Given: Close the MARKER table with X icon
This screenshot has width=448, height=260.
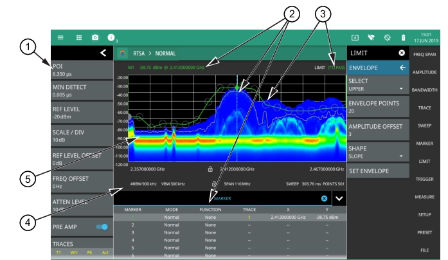Looking at the screenshot, I should point(324,198).
